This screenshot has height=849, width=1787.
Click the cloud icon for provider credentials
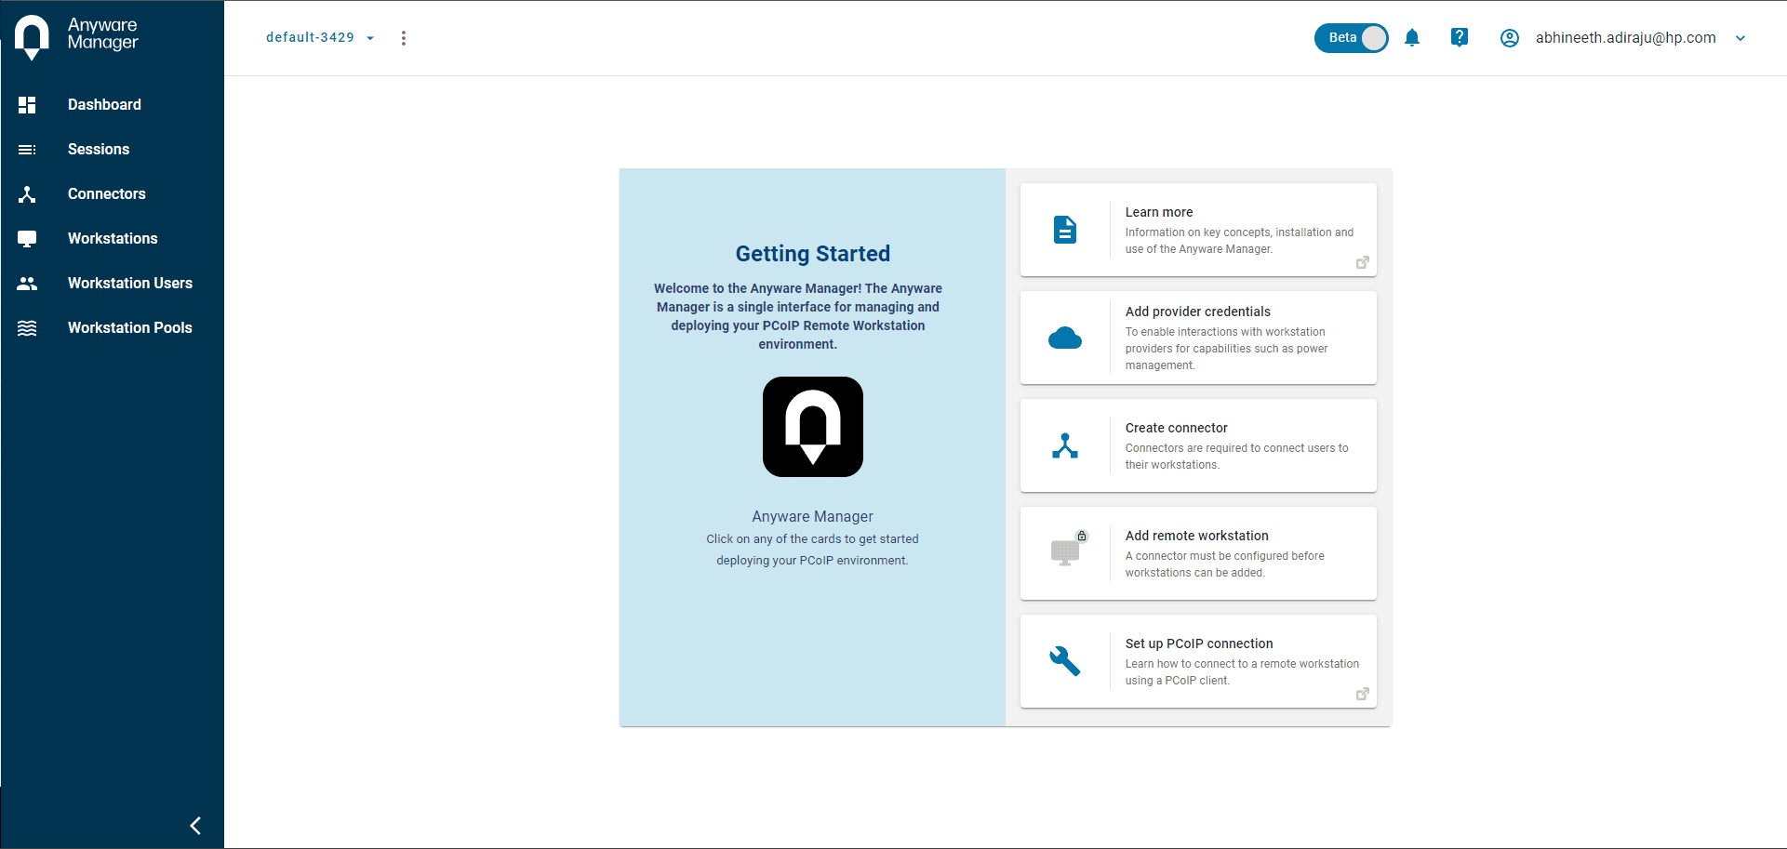click(1064, 338)
